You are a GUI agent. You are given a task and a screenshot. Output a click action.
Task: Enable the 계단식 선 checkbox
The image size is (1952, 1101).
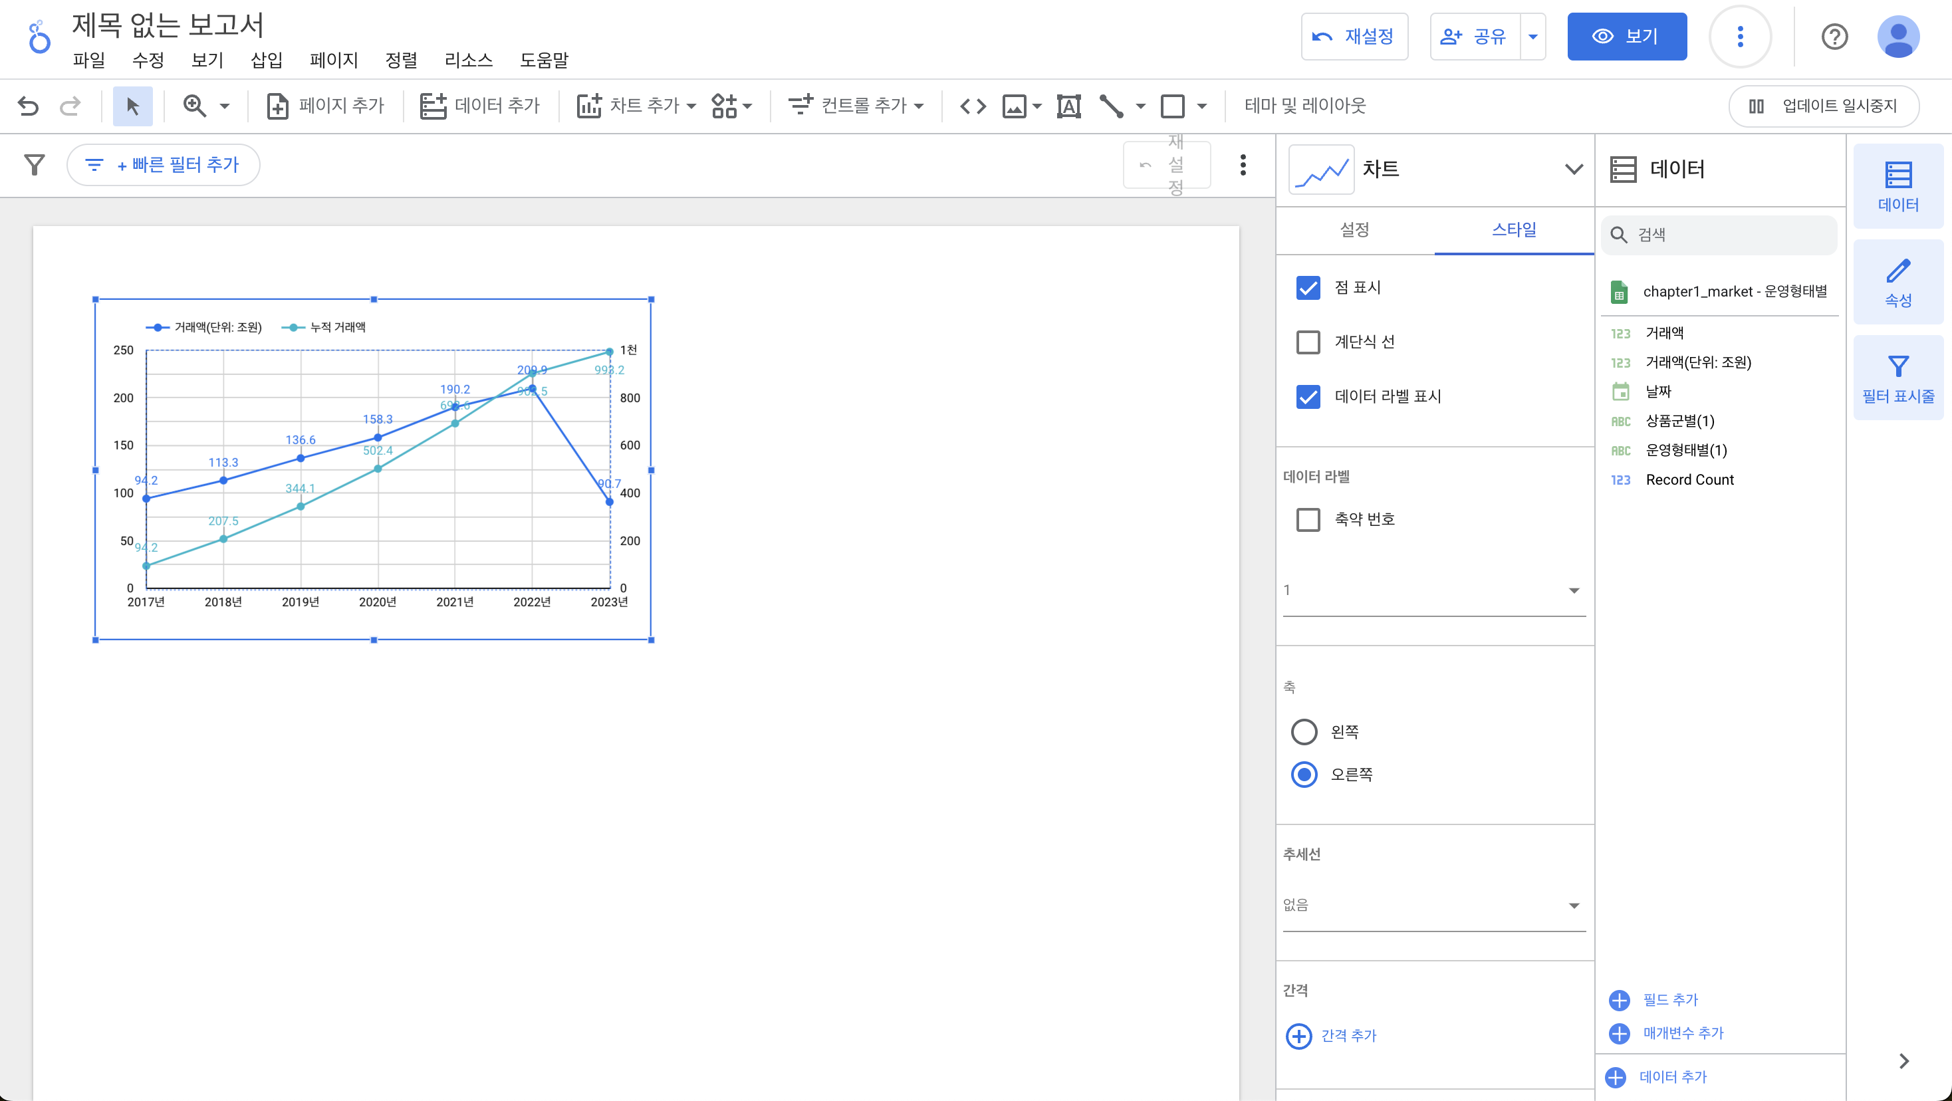(1308, 342)
